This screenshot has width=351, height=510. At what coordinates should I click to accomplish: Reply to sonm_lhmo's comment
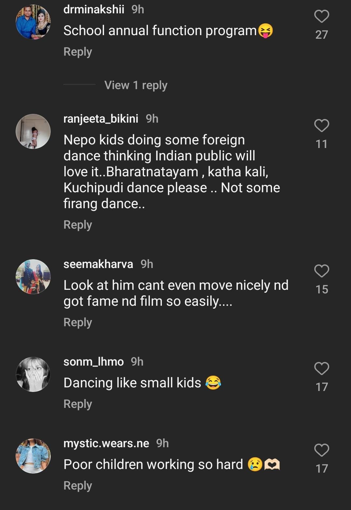(78, 404)
